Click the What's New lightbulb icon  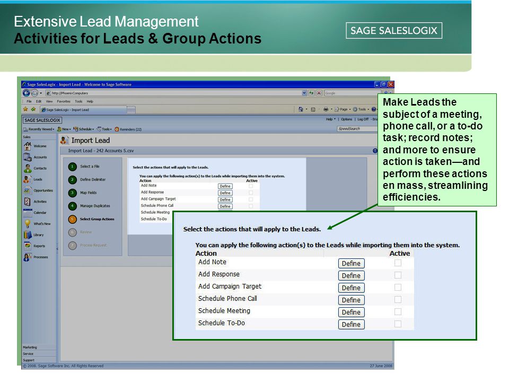click(x=28, y=224)
